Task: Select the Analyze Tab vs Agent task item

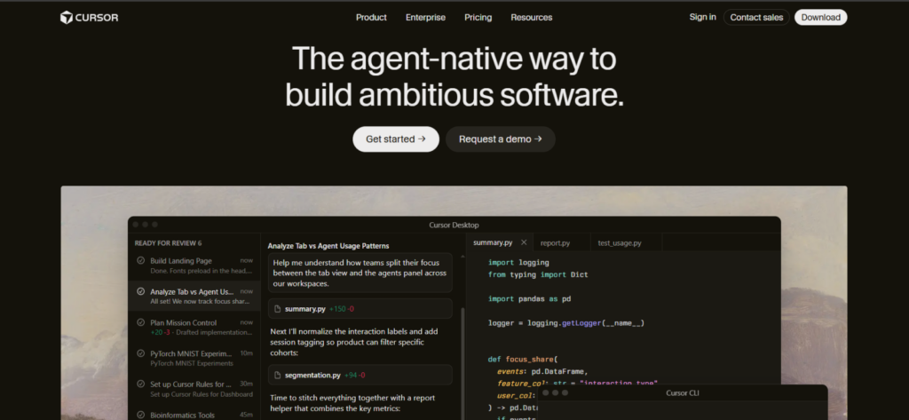Action: [194, 297]
